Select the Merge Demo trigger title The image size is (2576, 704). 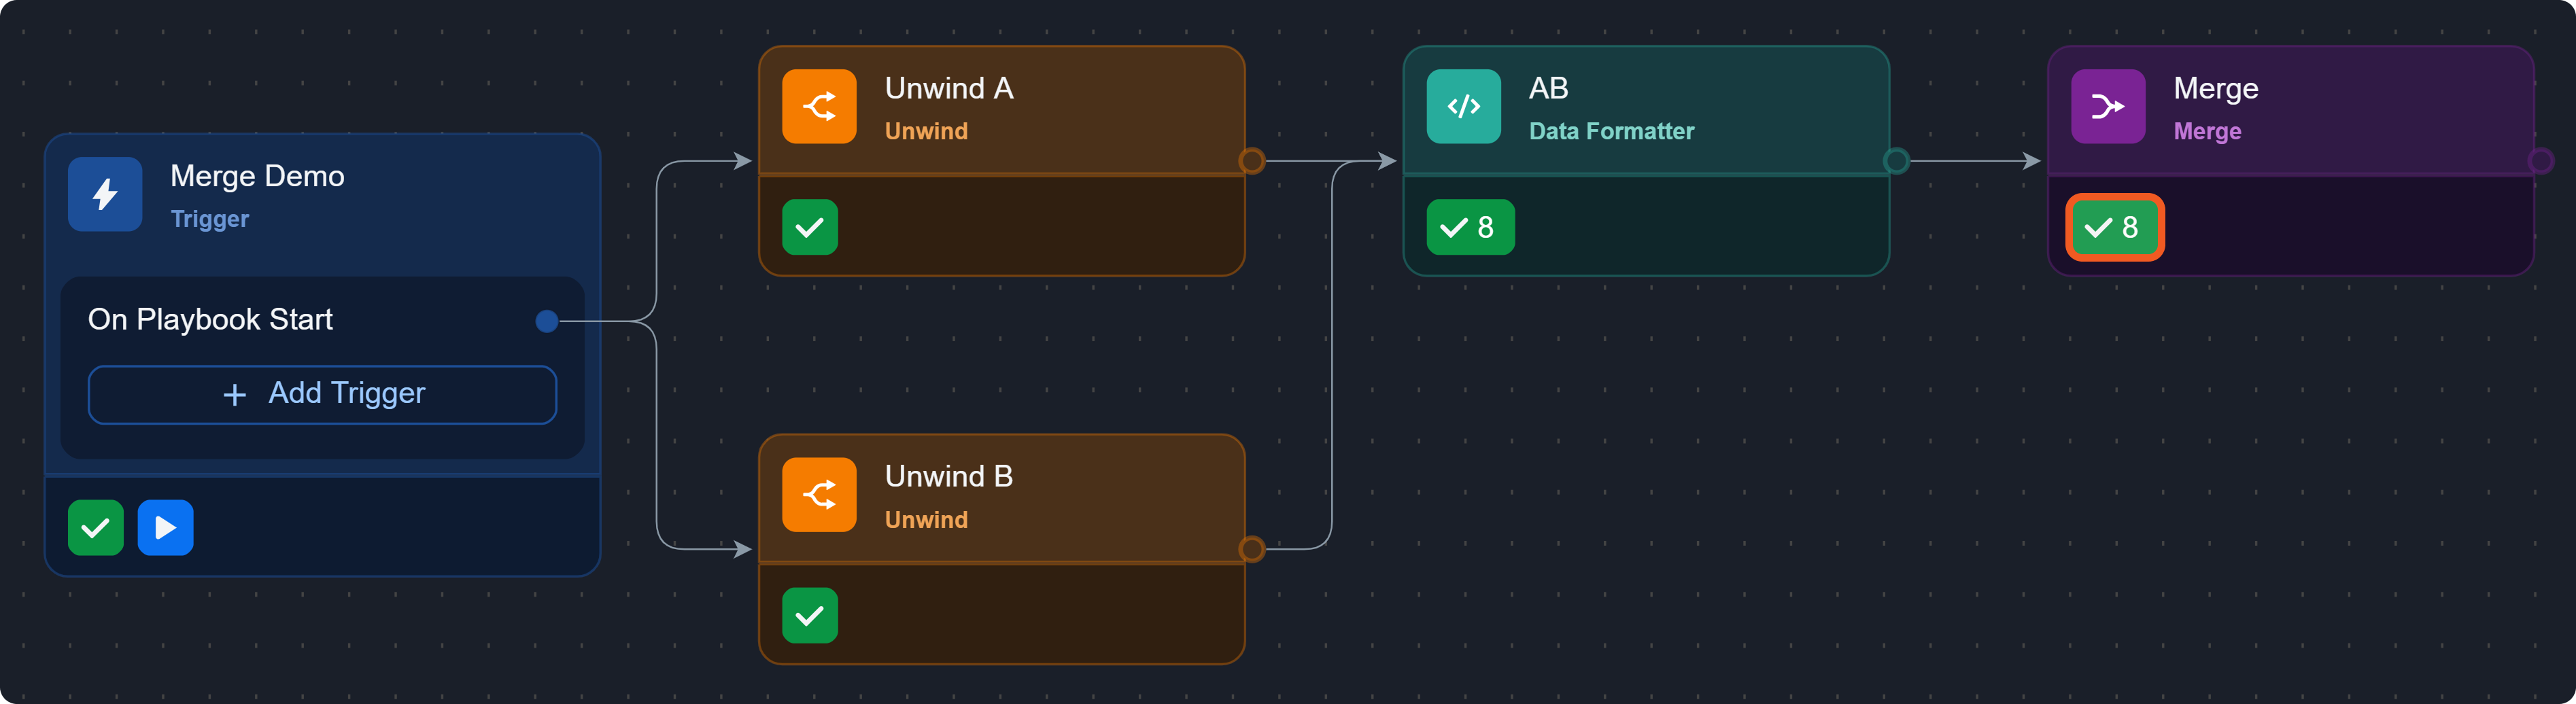tap(257, 176)
